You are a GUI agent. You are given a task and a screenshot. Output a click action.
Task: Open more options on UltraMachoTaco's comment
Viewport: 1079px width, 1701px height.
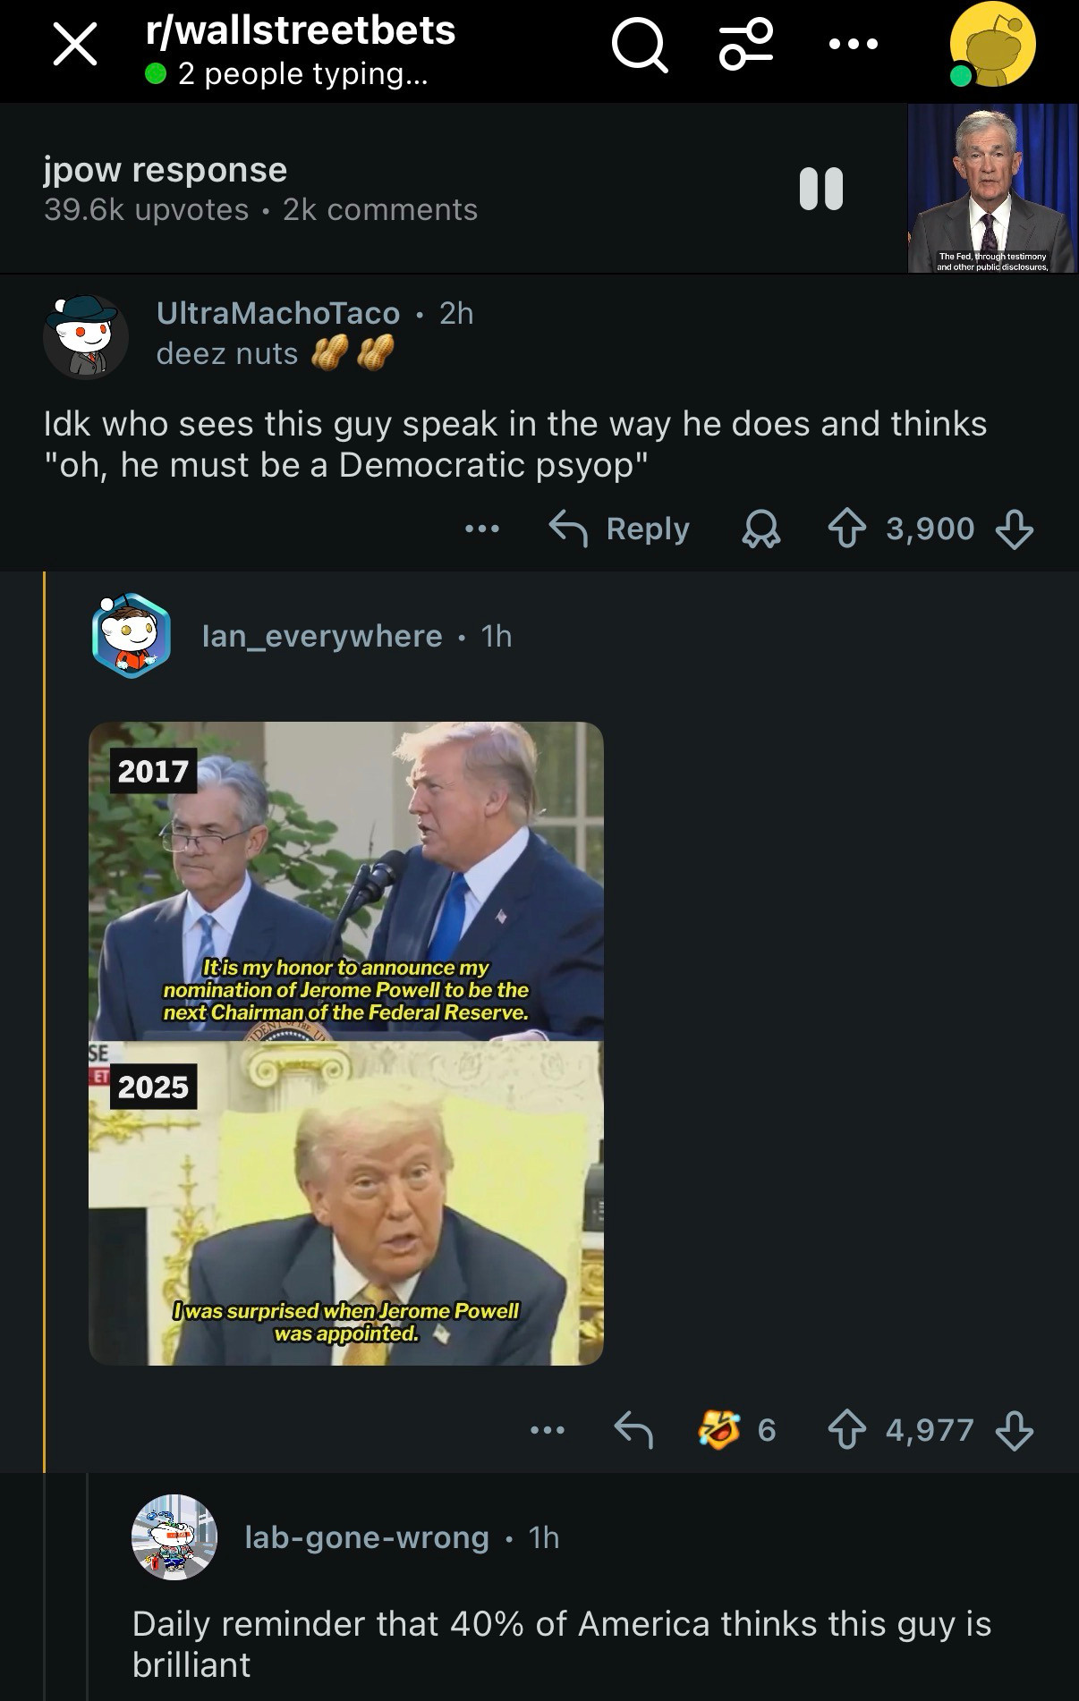(x=482, y=529)
